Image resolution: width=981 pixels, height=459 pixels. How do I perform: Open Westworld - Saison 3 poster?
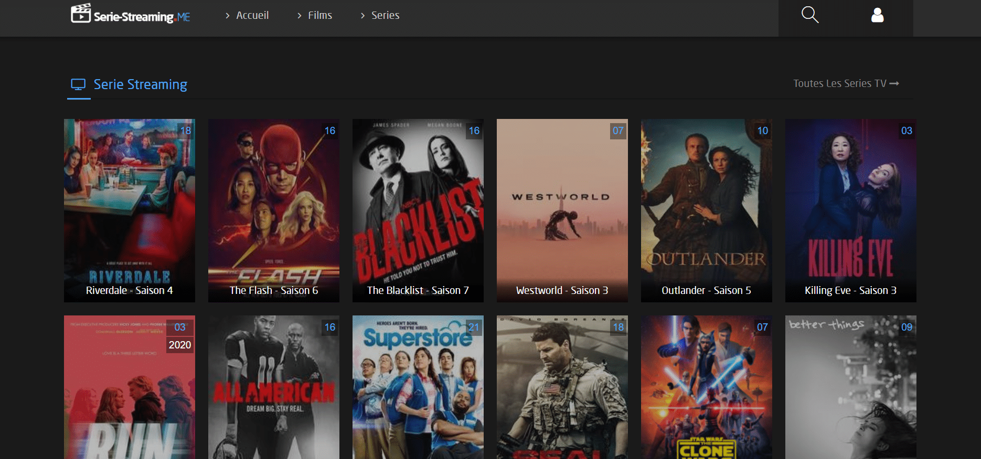[x=562, y=211]
